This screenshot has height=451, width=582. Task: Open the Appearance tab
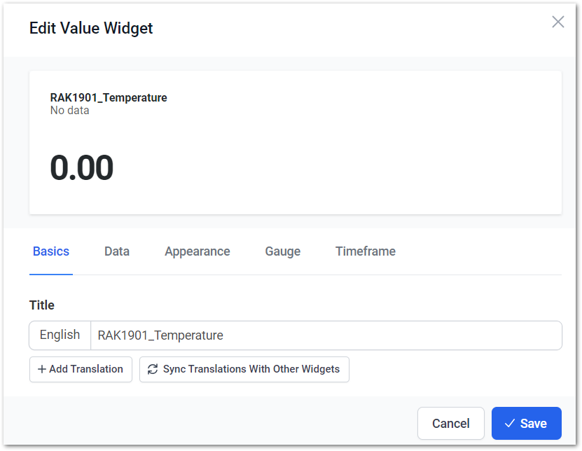[197, 251]
